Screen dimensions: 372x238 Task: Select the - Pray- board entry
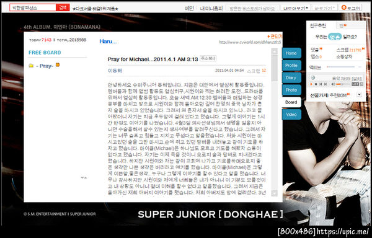click(x=45, y=66)
